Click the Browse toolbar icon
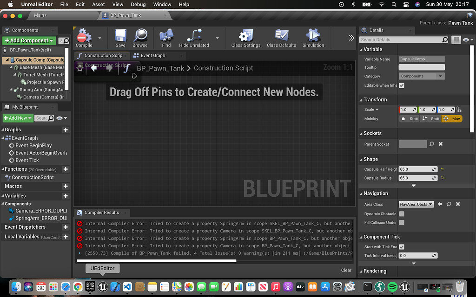The width and height of the screenshot is (476, 297). coord(140,37)
